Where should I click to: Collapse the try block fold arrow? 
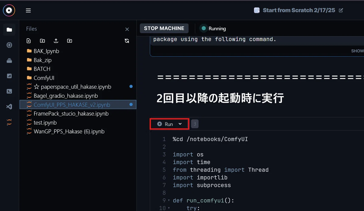click(169, 208)
